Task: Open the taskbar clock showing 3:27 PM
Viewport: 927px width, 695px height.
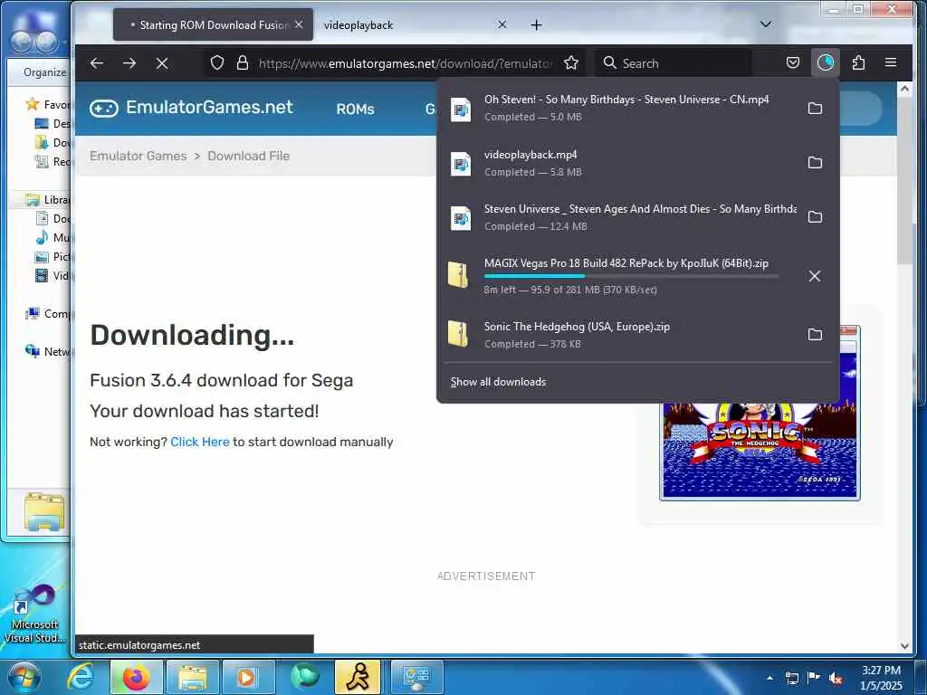Action: tap(881, 678)
